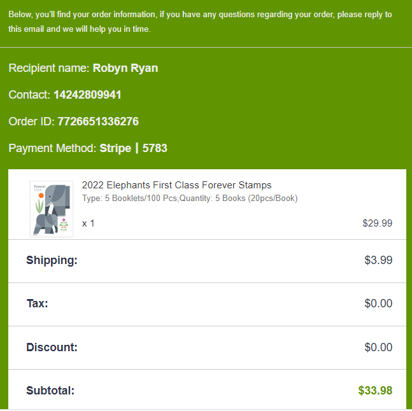This screenshot has height=411, width=412.
Task: Click the product type and quantity description
Action: coord(190,199)
